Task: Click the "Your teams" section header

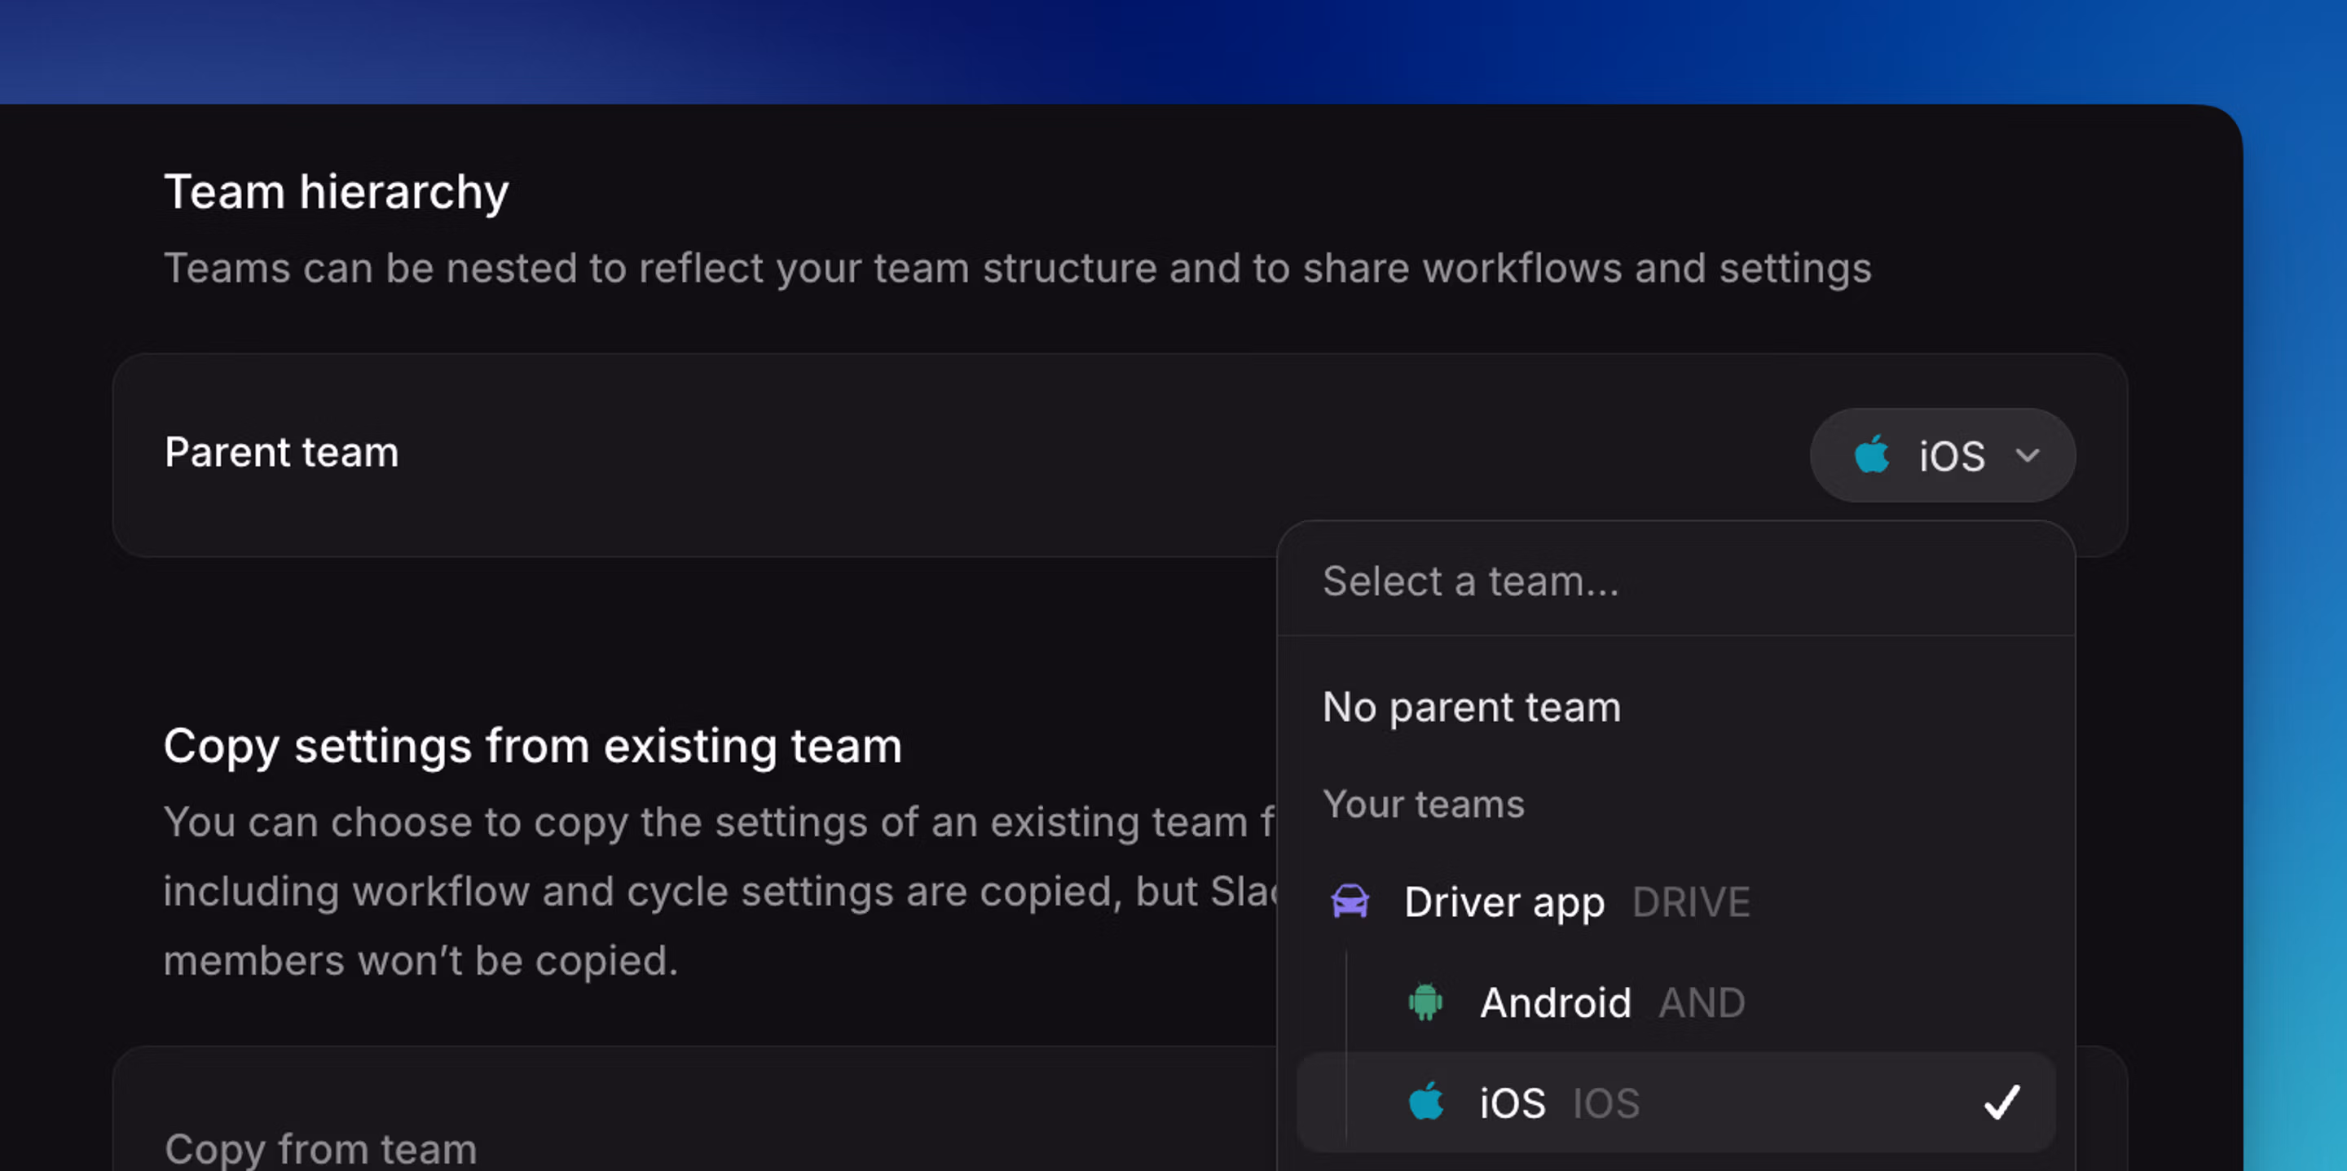Action: (x=1424, y=803)
